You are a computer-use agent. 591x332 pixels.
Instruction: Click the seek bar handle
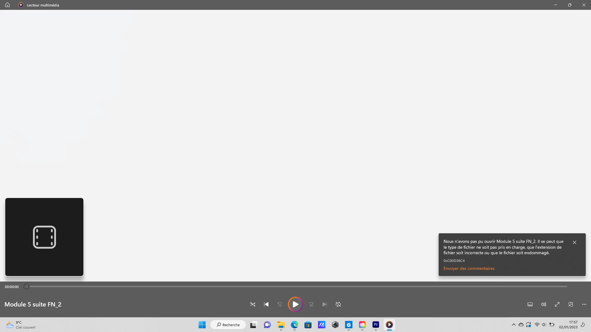pos(26,287)
